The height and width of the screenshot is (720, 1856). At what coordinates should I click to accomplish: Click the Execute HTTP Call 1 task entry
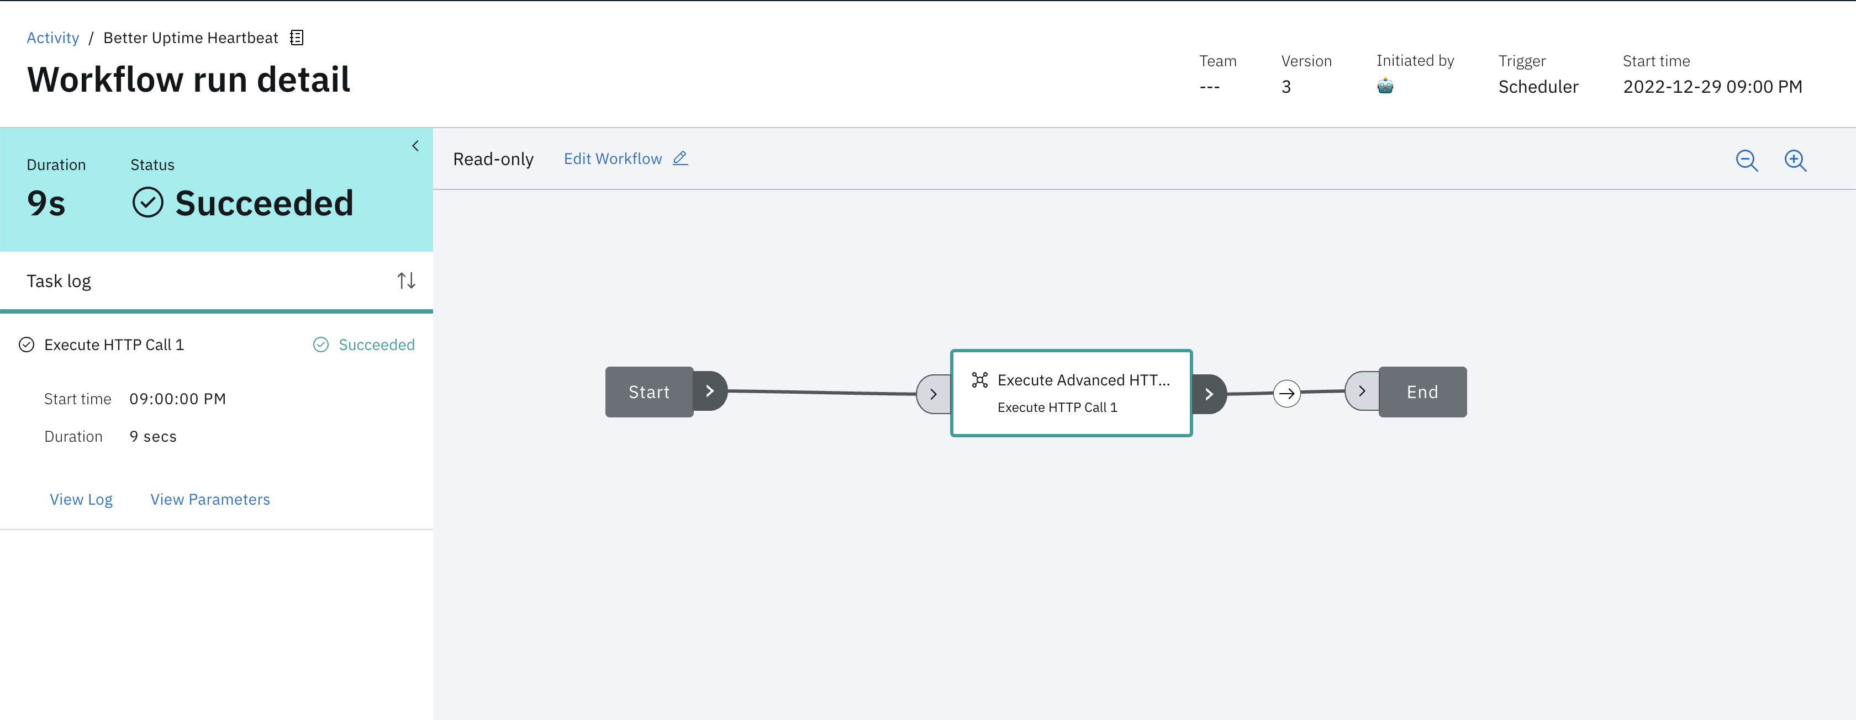point(114,345)
